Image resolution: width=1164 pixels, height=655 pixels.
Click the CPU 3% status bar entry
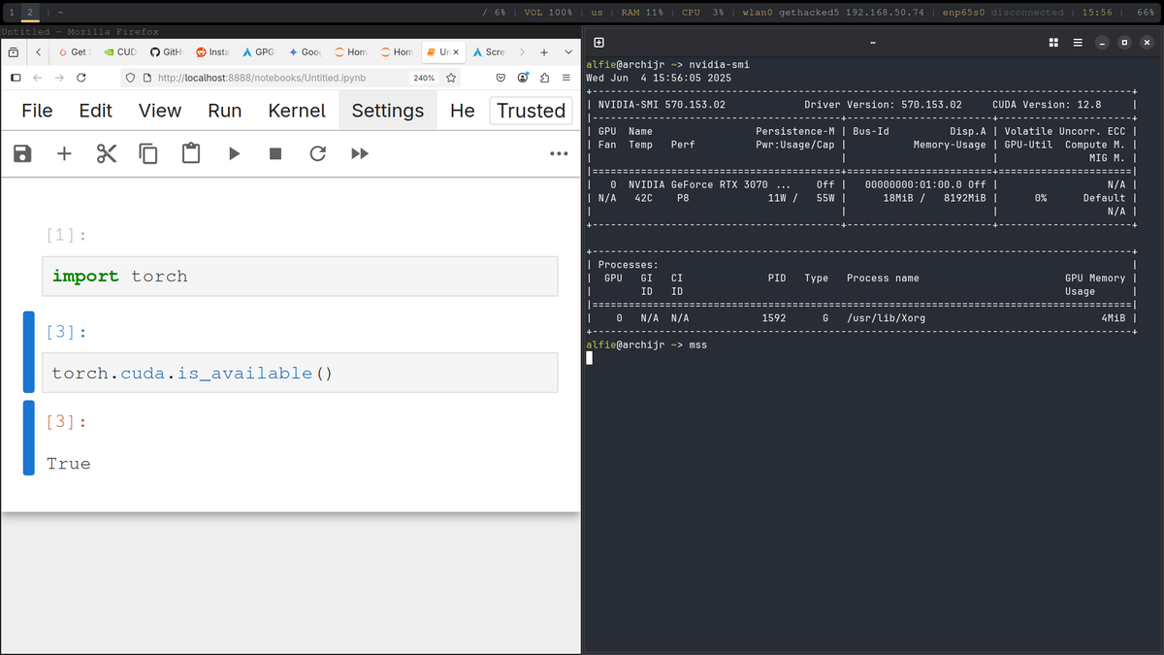click(703, 12)
